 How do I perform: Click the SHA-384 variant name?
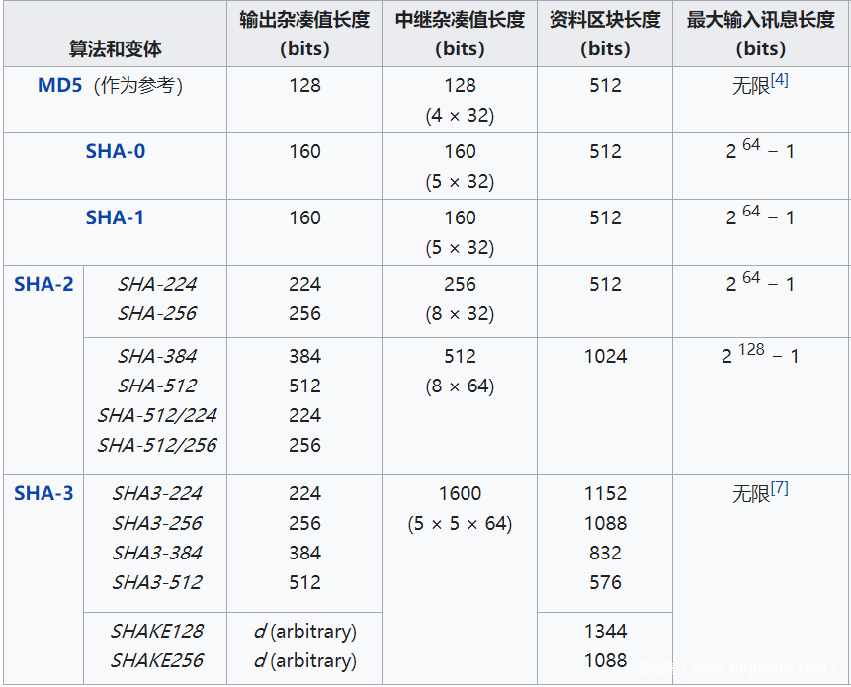click(157, 356)
